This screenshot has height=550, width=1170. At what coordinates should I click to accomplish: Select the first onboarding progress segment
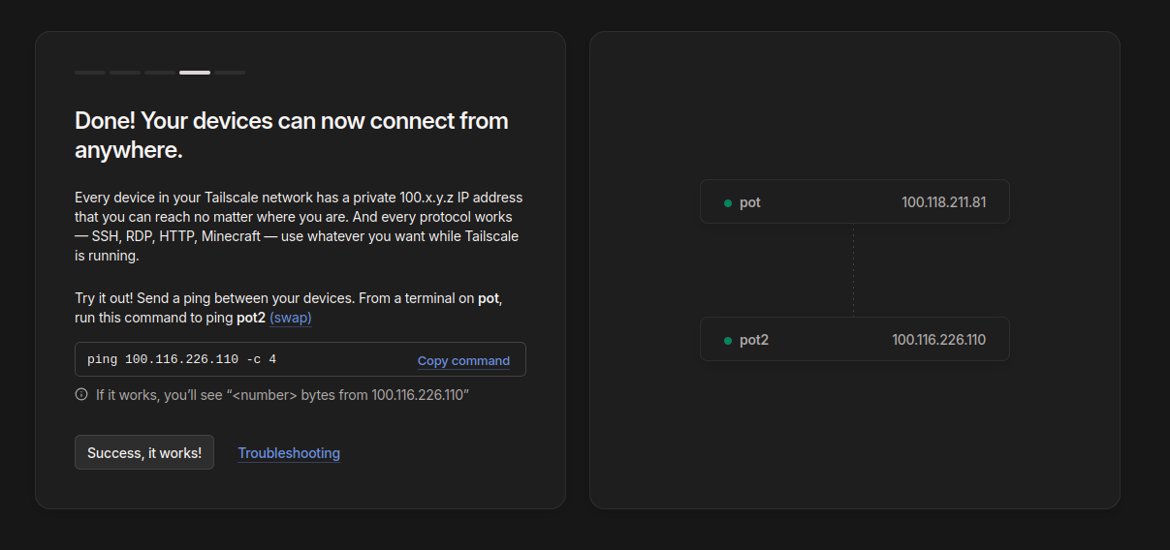pos(90,73)
